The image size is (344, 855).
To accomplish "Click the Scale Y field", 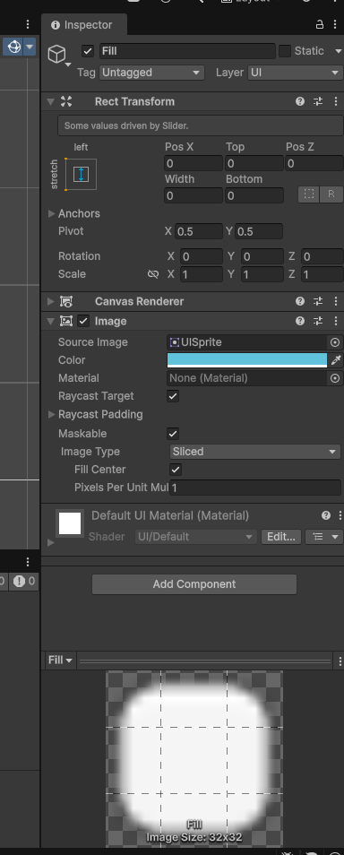I will click(x=262, y=273).
